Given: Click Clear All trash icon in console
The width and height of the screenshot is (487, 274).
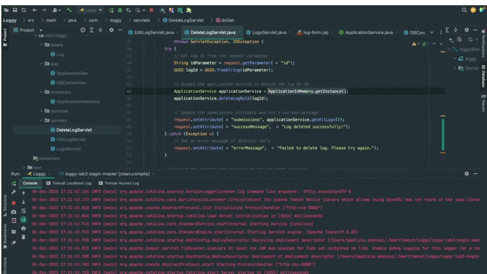Looking at the screenshot, I should click(23, 237).
